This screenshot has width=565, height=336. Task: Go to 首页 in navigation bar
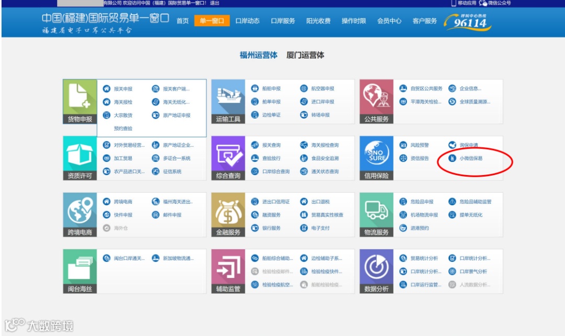[183, 21]
